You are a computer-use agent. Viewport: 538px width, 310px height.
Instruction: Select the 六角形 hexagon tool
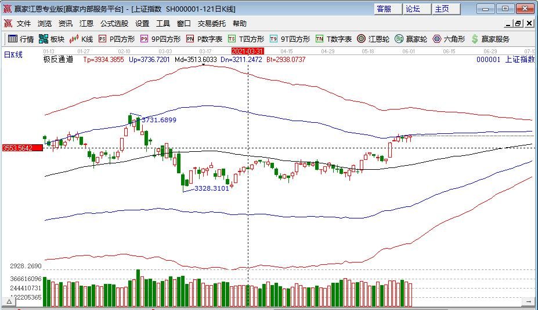click(449, 39)
